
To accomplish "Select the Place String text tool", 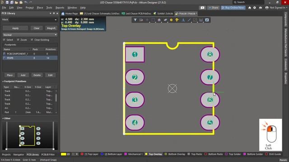I will click(183, 20).
